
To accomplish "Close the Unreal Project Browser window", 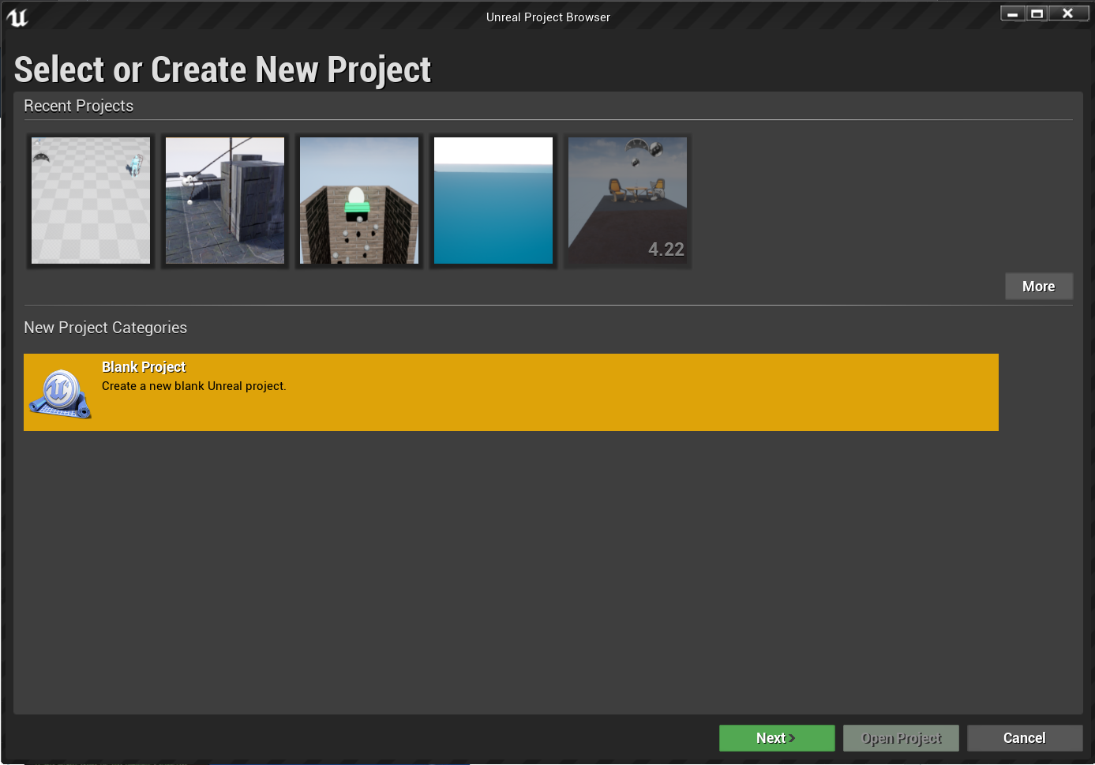I will click(1069, 13).
